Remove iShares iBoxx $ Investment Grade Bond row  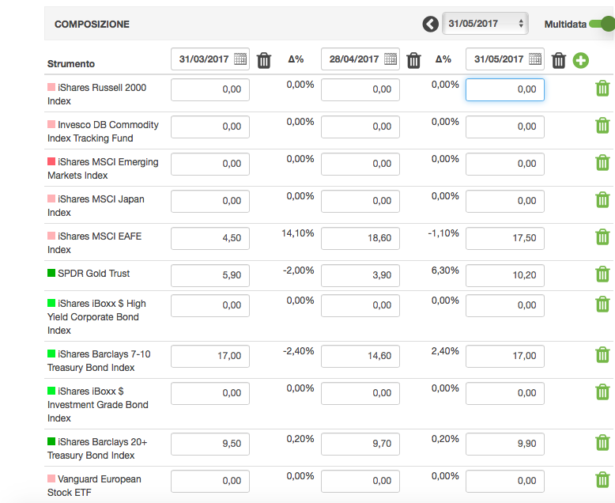pos(602,392)
